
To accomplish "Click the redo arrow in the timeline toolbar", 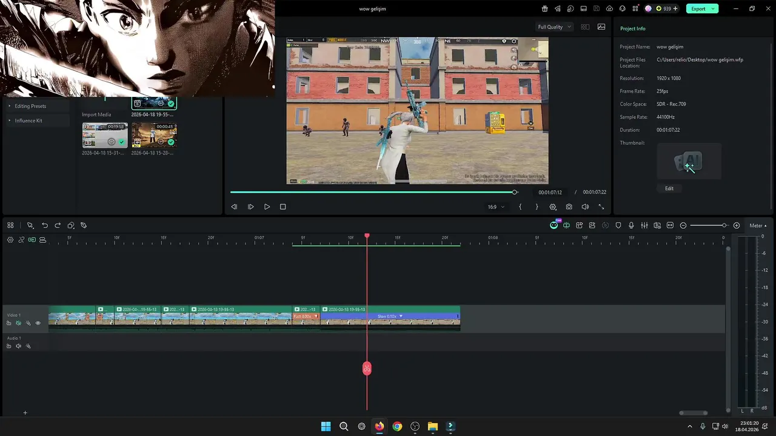I will (x=58, y=225).
